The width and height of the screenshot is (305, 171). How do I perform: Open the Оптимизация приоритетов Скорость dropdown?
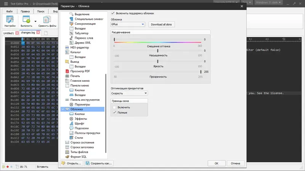pos(129,93)
